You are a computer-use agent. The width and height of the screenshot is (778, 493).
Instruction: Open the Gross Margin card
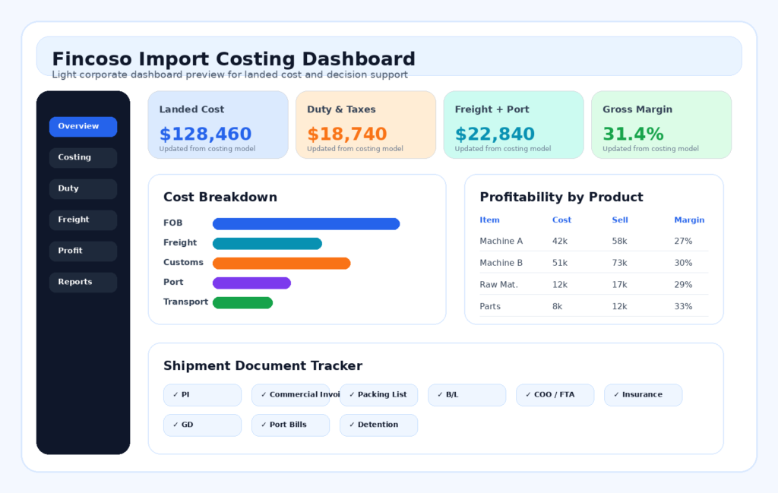pos(662,125)
